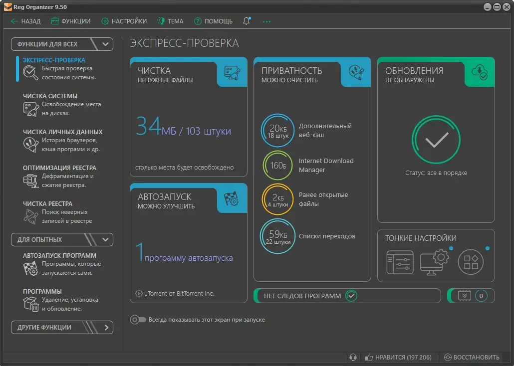Click the Чистка системы sidebar icon
Viewport: 514px width, 366px height.
(31, 109)
